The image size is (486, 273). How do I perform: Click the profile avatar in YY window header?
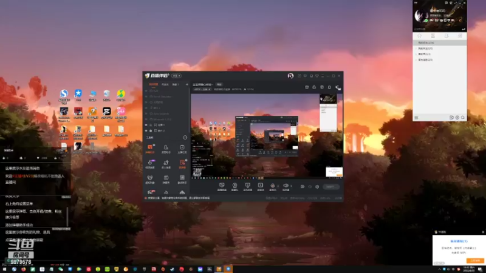tap(420, 15)
